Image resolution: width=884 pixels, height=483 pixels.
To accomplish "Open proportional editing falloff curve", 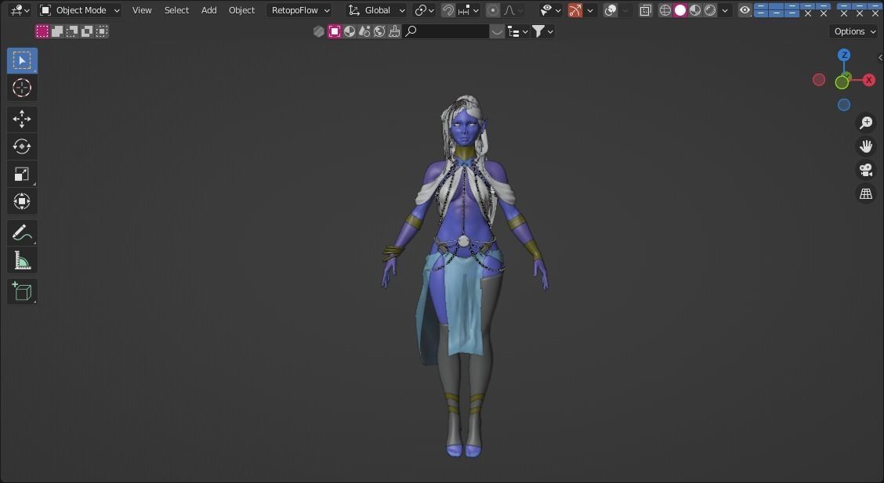I will click(x=512, y=10).
